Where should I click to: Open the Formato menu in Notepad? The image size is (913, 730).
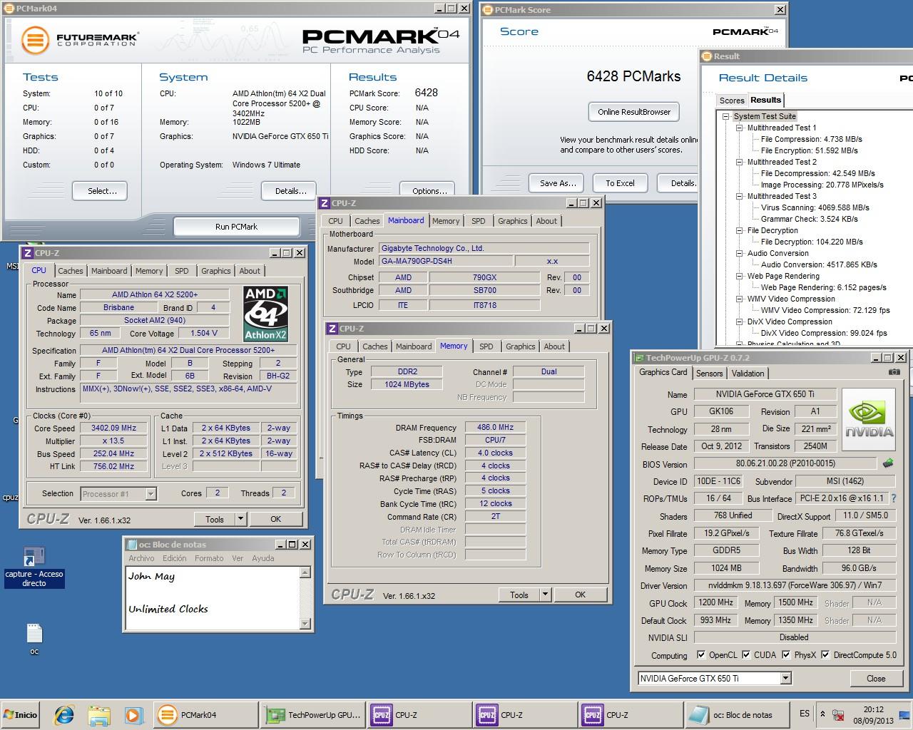click(209, 558)
